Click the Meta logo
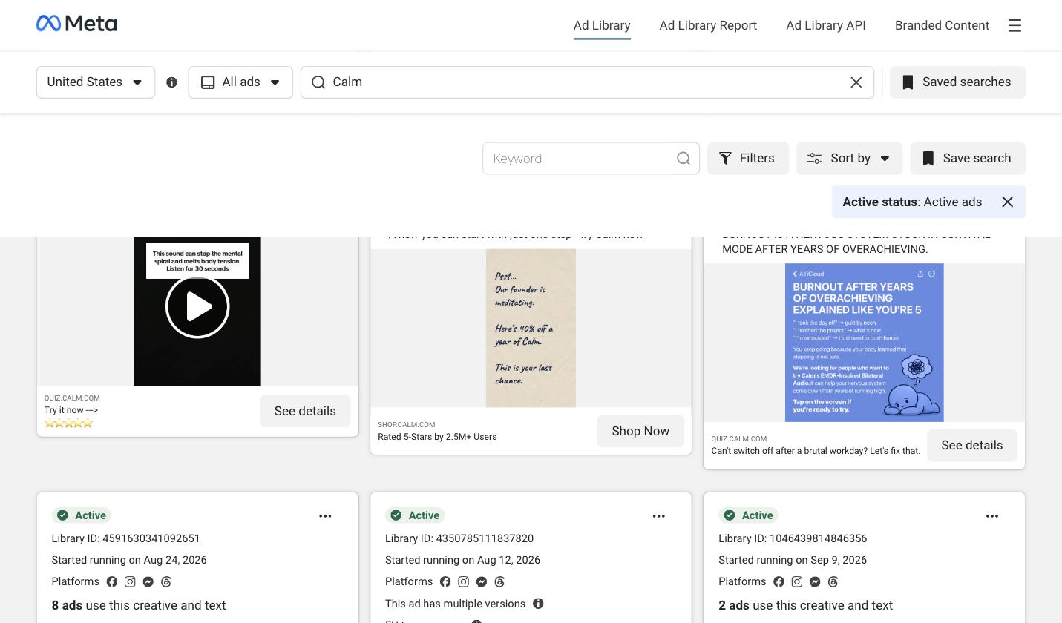The height and width of the screenshot is (623, 1062). tap(76, 24)
